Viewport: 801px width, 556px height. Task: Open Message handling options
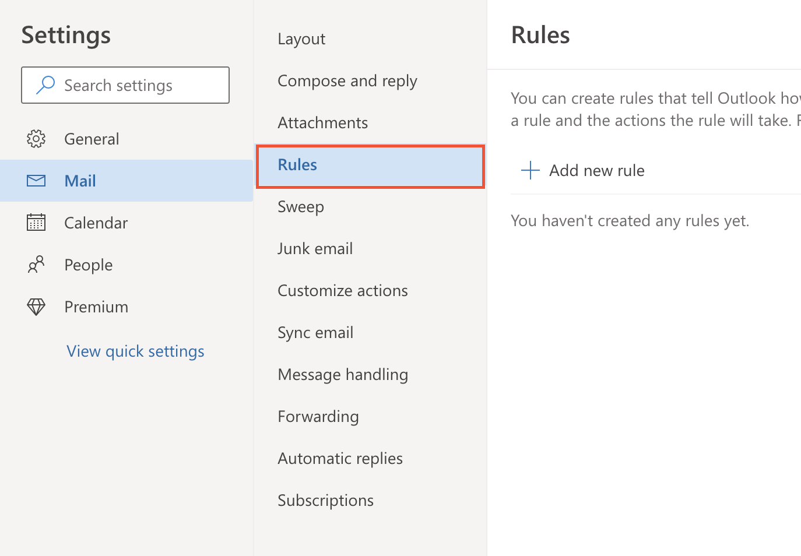pos(343,374)
